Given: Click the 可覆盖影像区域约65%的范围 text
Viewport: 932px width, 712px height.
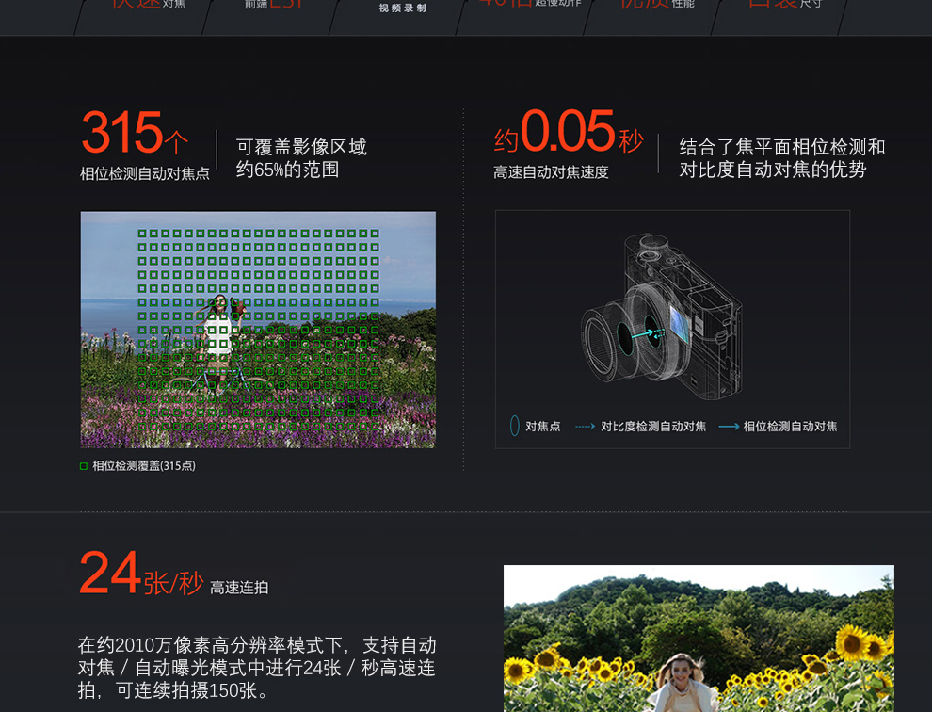Looking at the screenshot, I should pyautogui.click(x=301, y=158).
